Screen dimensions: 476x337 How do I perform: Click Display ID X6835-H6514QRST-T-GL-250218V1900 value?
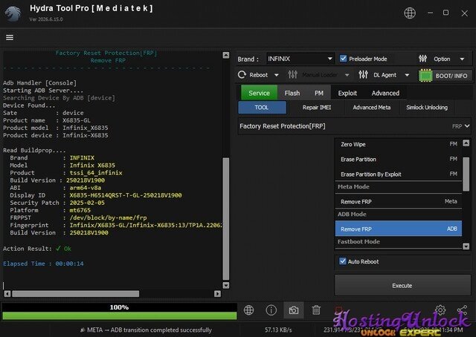(x=126, y=195)
